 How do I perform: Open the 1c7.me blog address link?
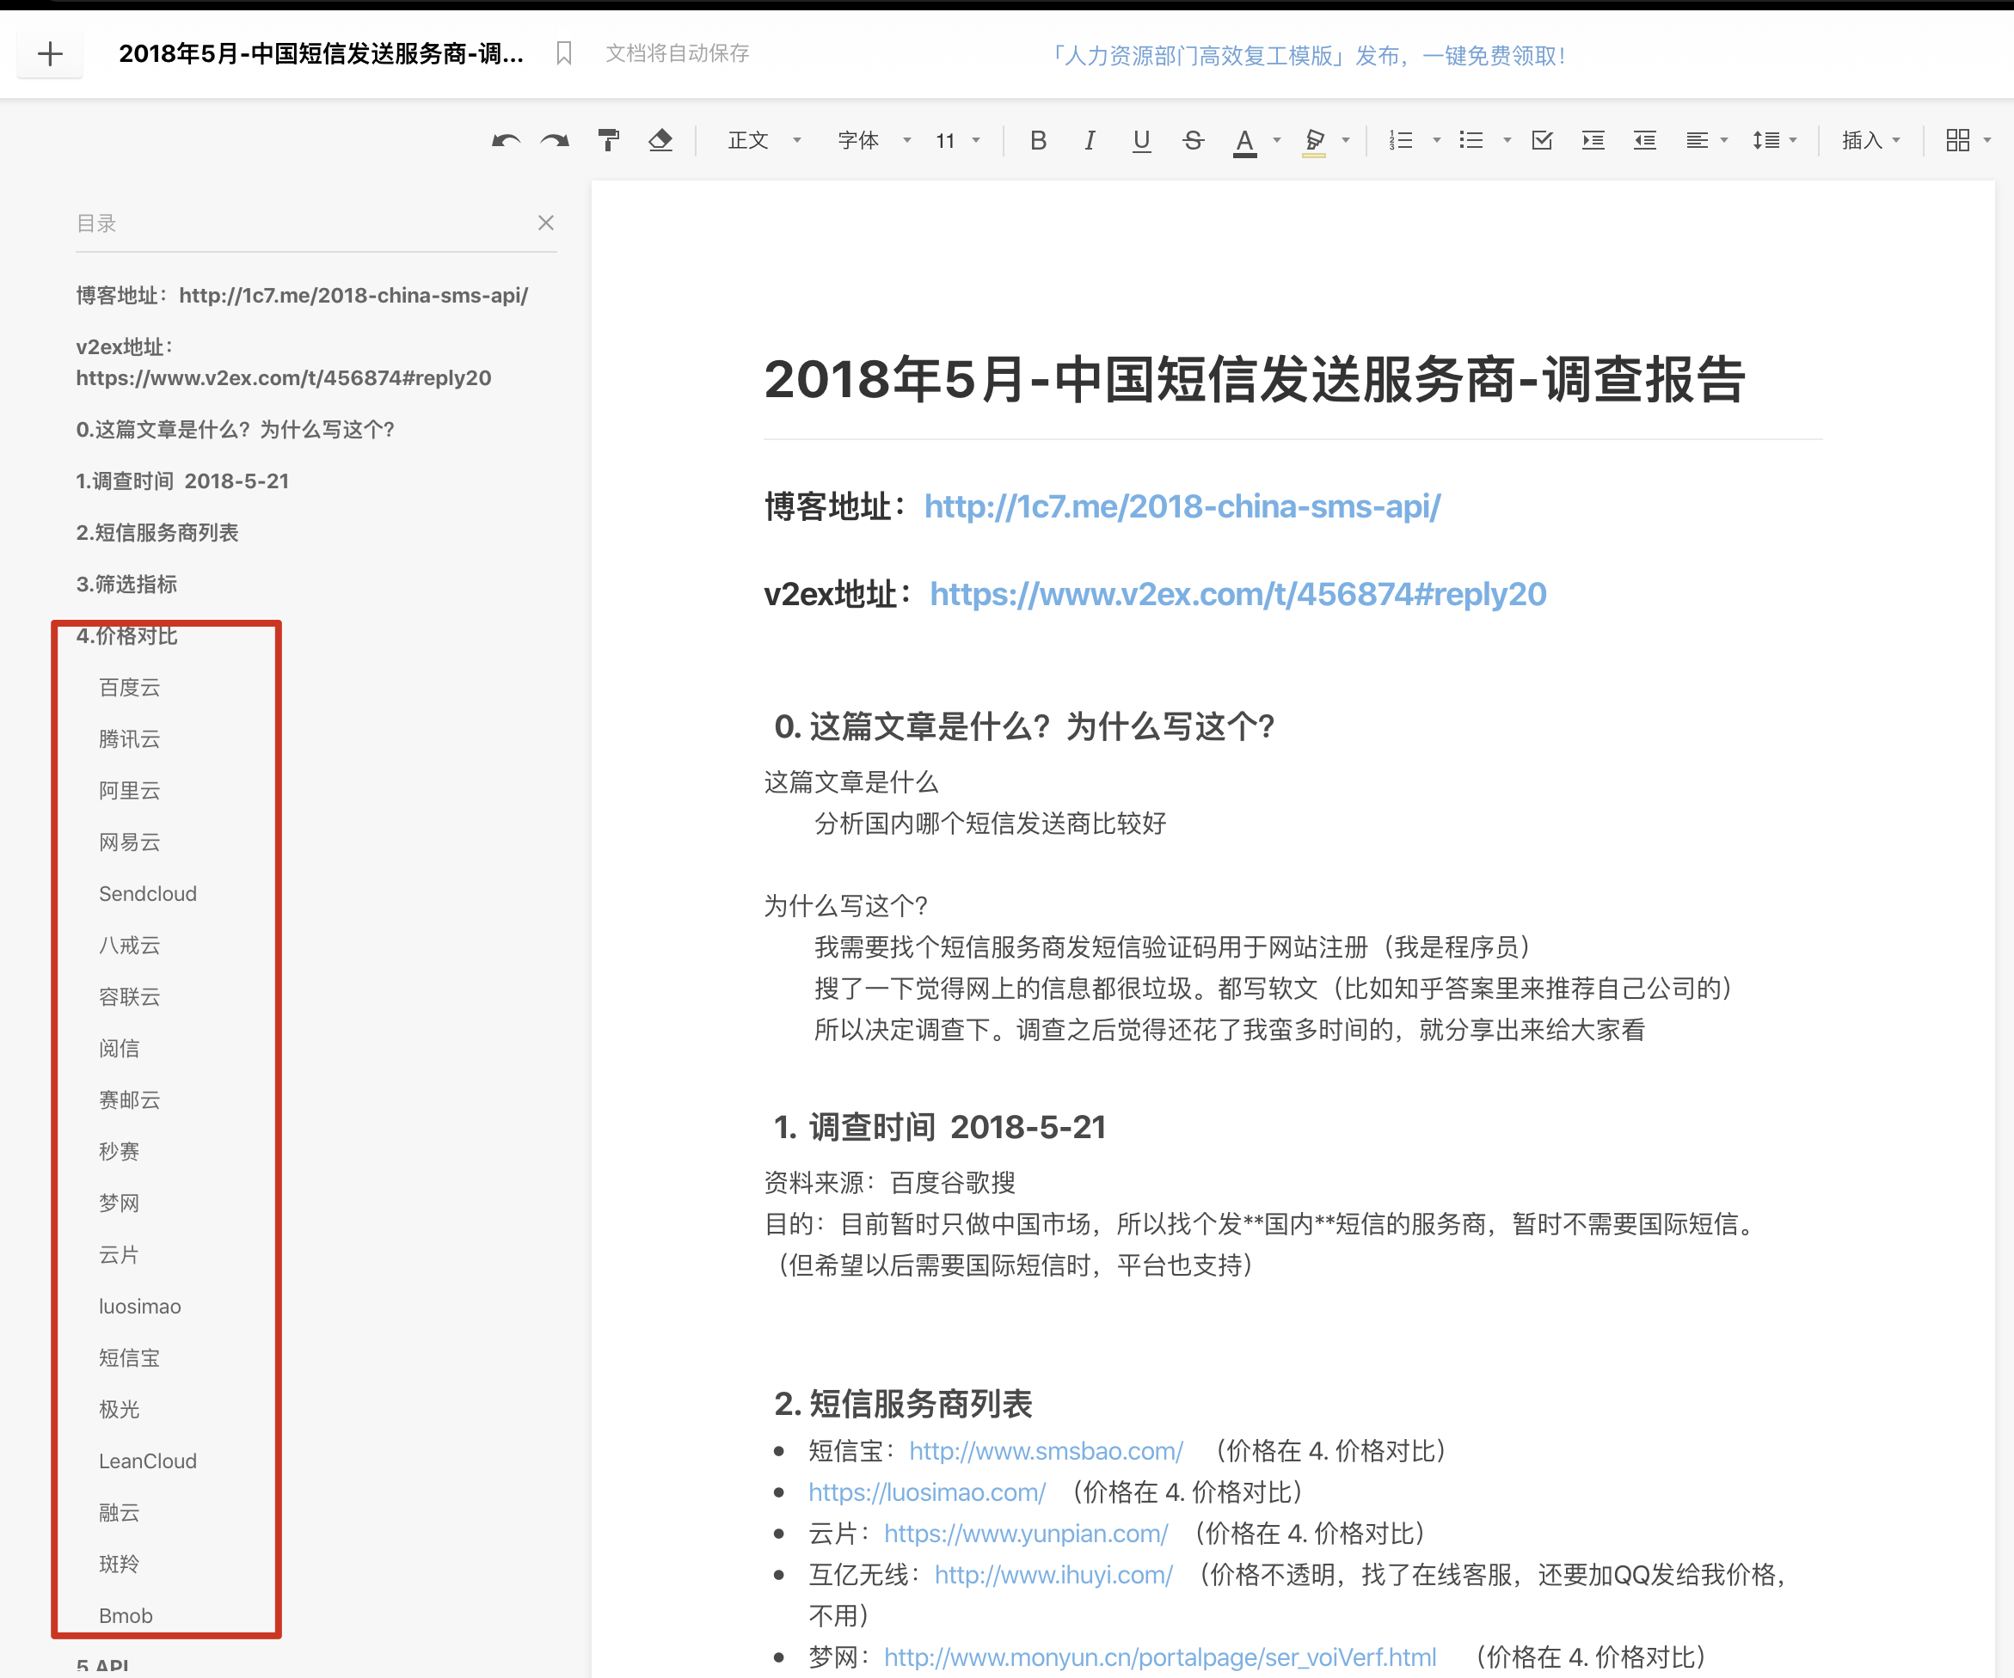tap(1182, 506)
